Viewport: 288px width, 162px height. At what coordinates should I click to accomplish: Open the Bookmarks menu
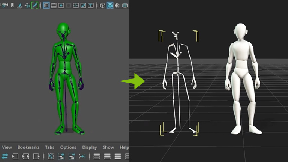tap(28, 147)
